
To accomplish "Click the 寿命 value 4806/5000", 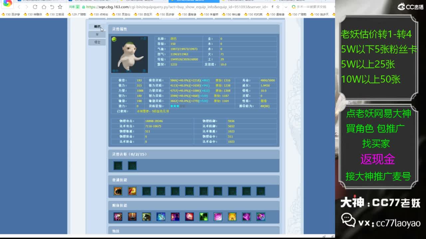I will [x=268, y=80].
